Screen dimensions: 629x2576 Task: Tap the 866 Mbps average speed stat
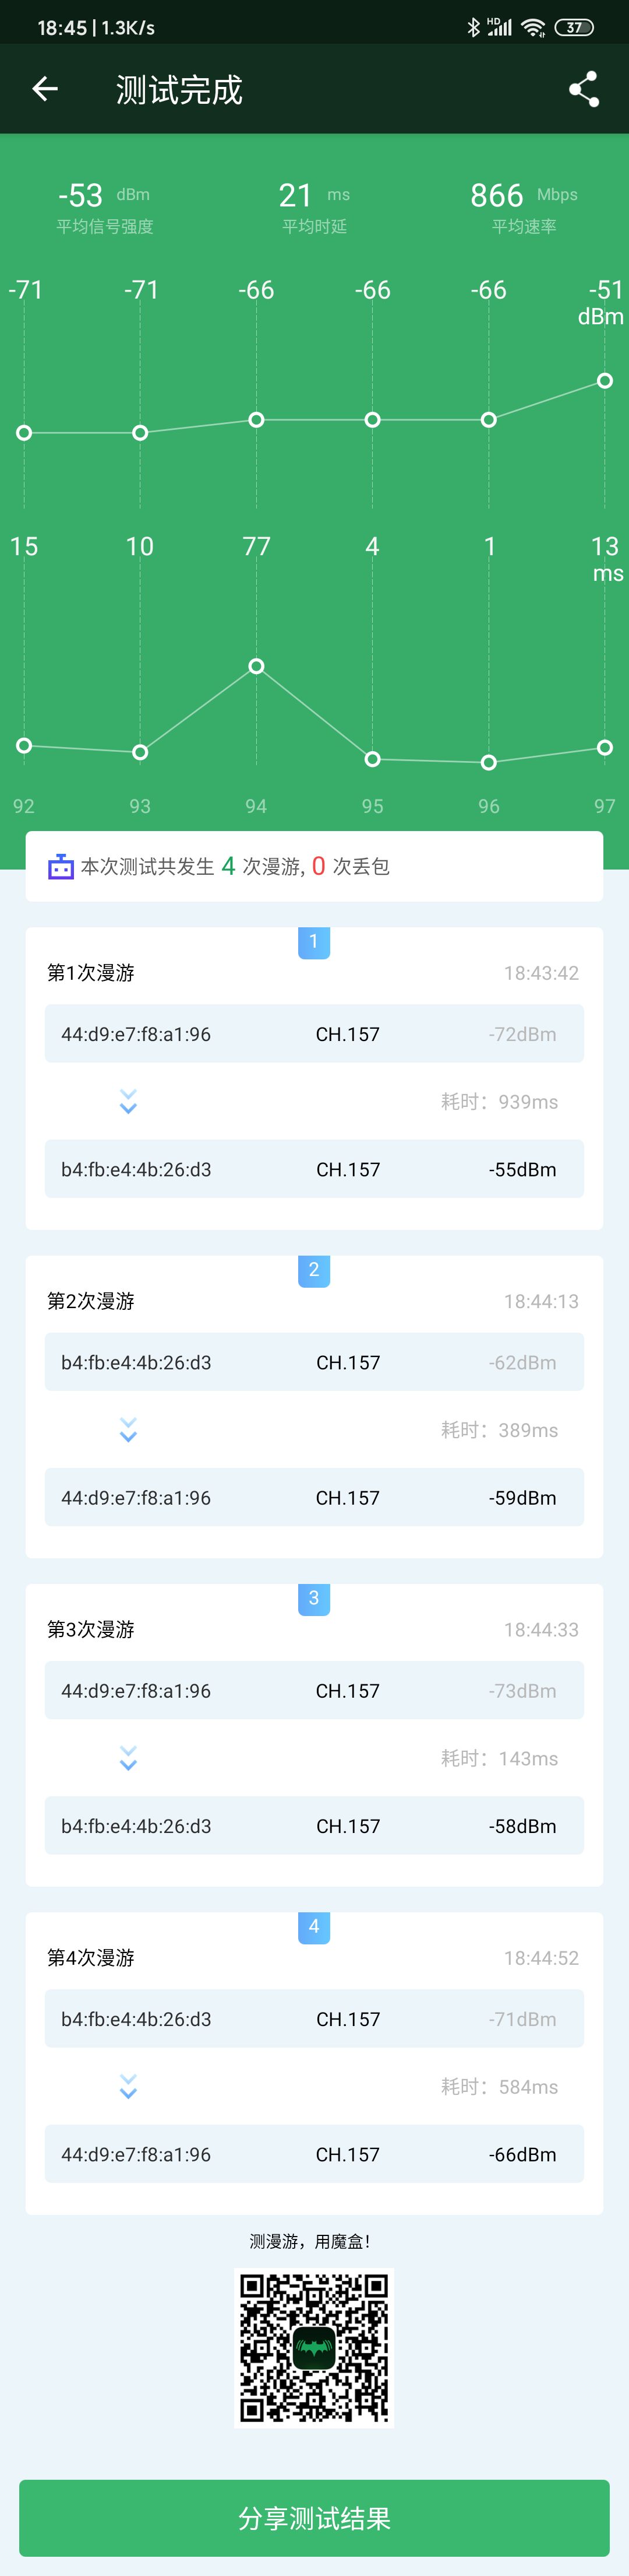(x=523, y=207)
